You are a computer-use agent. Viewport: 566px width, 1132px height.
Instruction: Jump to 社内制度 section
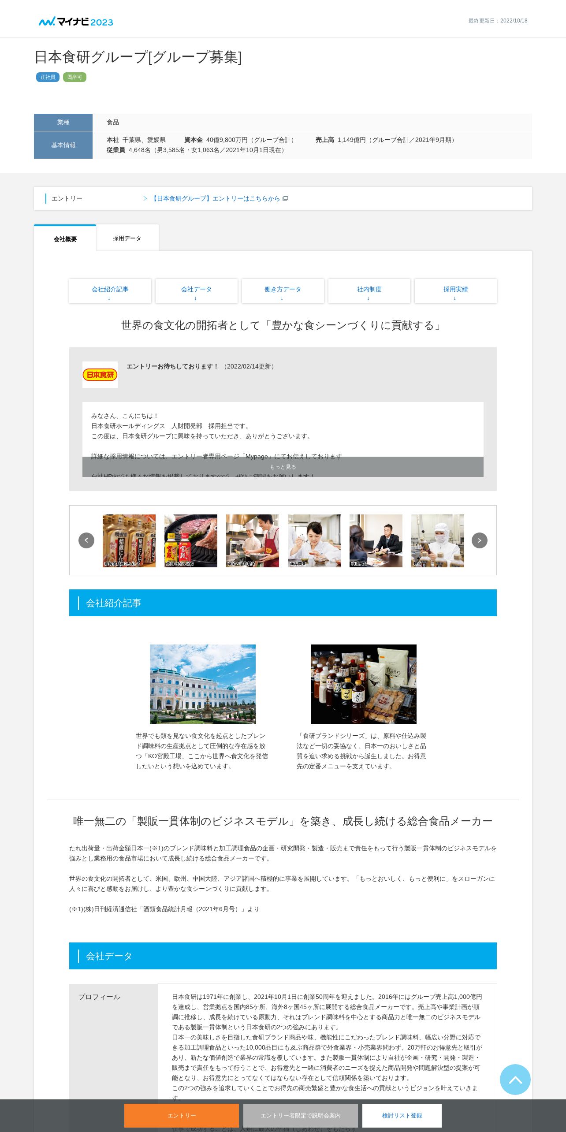pyautogui.click(x=369, y=291)
